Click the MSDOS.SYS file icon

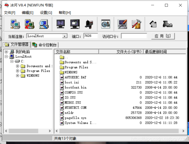tap(62, 103)
